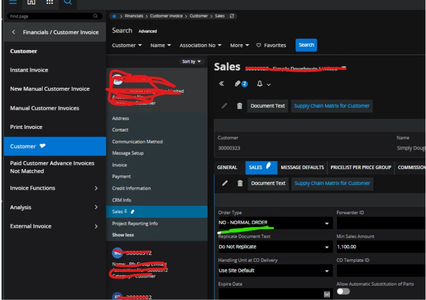The height and width of the screenshot is (300, 426).
Task: Open the Replicate Document Text dropdown
Action: tap(275, 247)
